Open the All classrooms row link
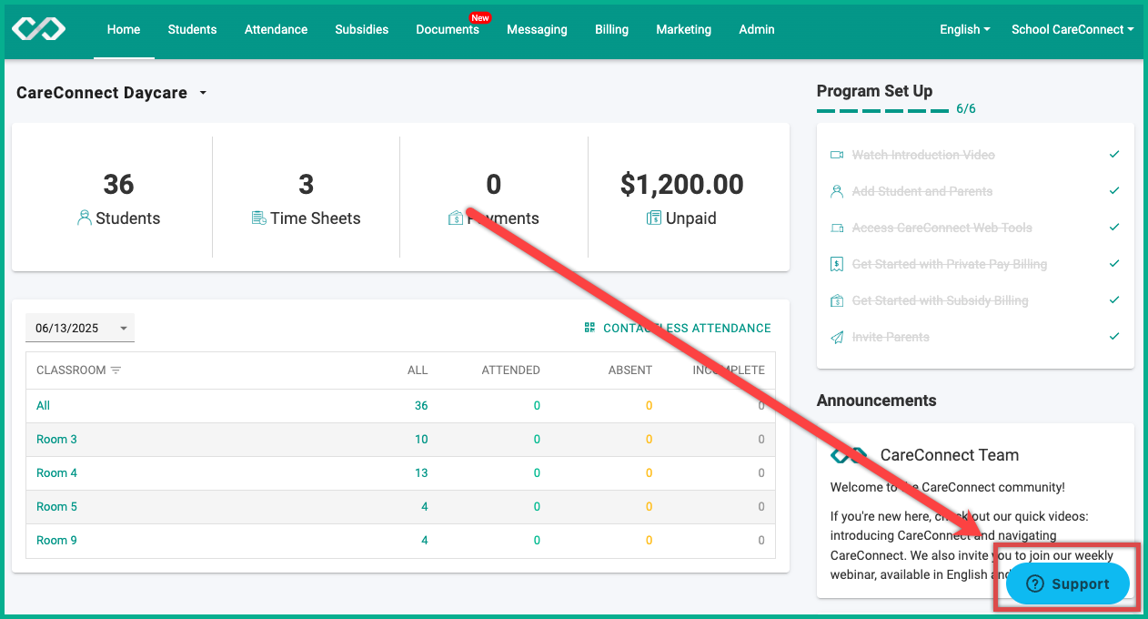The image size is (1148, 619). [x=43, y=406]
